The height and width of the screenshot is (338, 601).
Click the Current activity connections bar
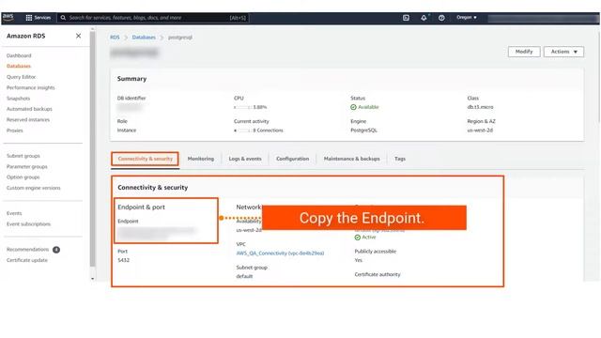[x=242, y=131]
